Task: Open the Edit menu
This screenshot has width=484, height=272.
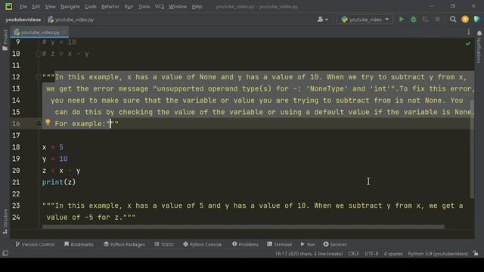Action: point(36,7)
